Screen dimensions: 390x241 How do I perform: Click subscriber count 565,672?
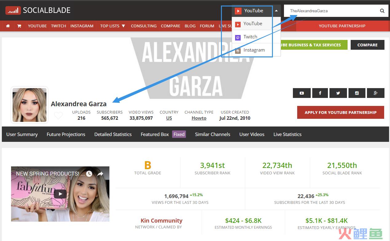[110, 118]
